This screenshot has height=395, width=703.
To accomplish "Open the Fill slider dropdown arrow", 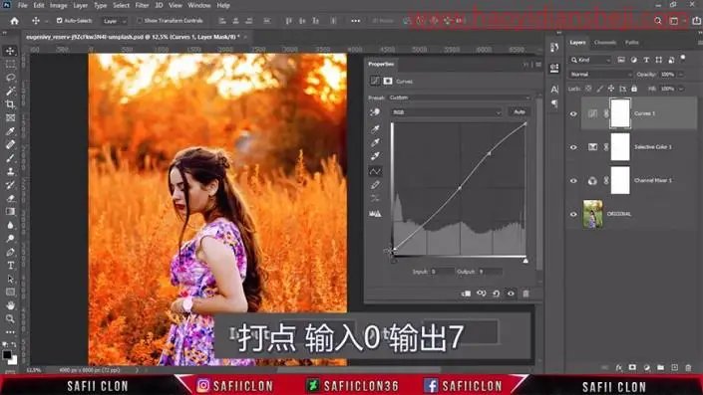I will point(681,89).
